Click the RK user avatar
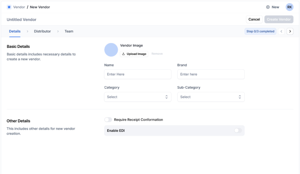The width and height of the screenshot is (300, 174). click(289, 7)
